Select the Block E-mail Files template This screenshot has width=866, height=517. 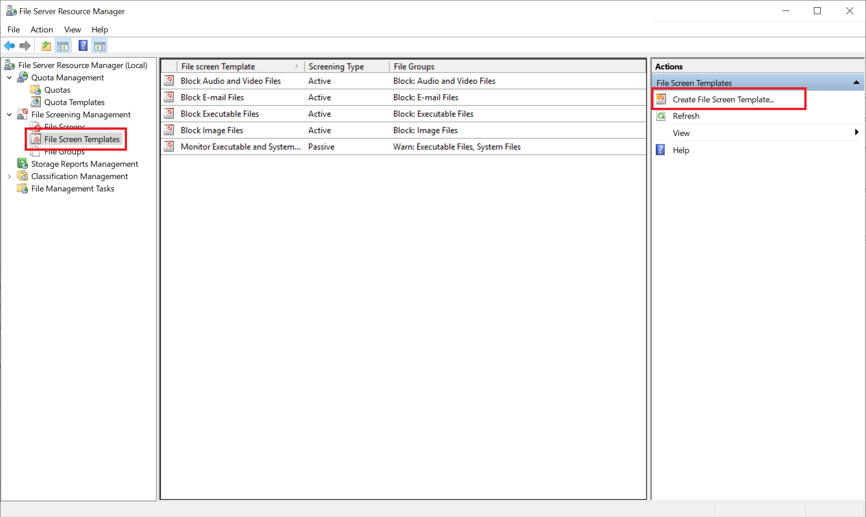point(212,97)
